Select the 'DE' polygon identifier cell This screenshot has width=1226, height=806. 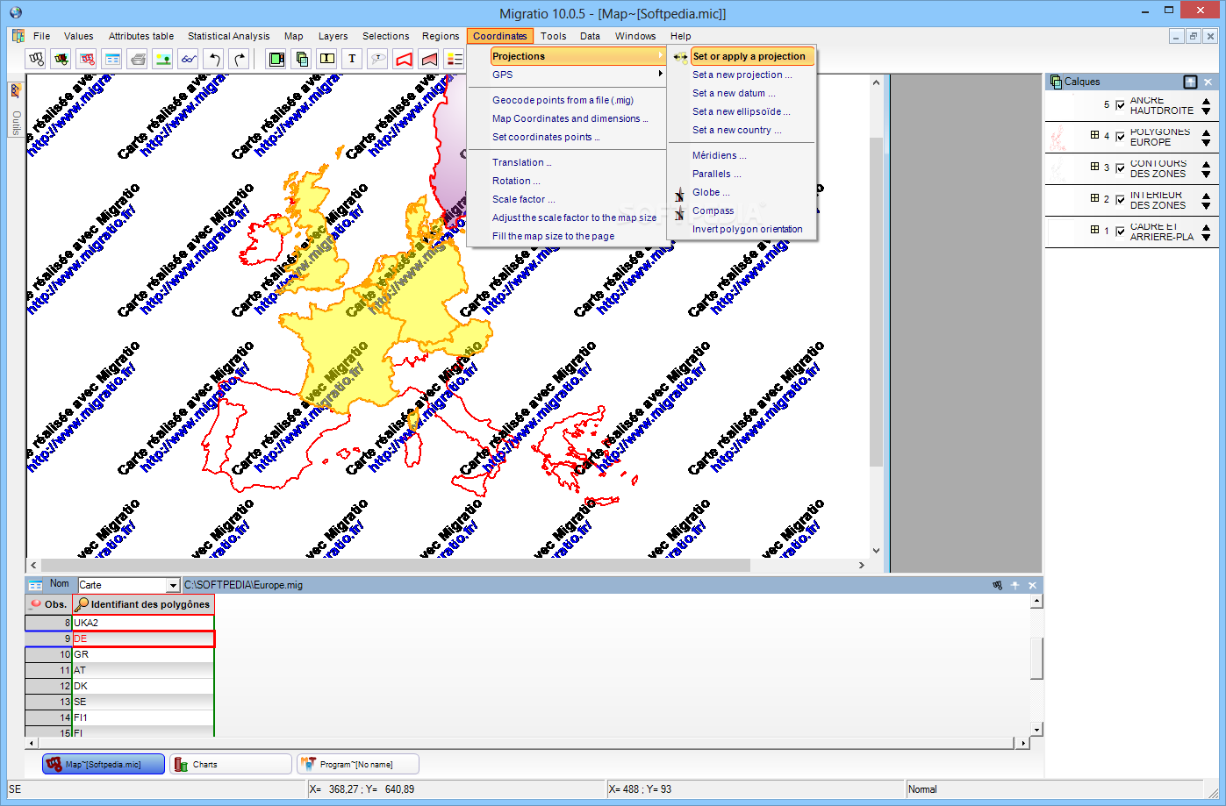pos(143,638)
